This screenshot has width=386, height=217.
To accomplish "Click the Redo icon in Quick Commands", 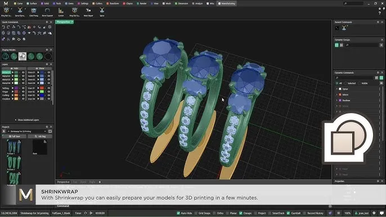I will pos(8,27).
